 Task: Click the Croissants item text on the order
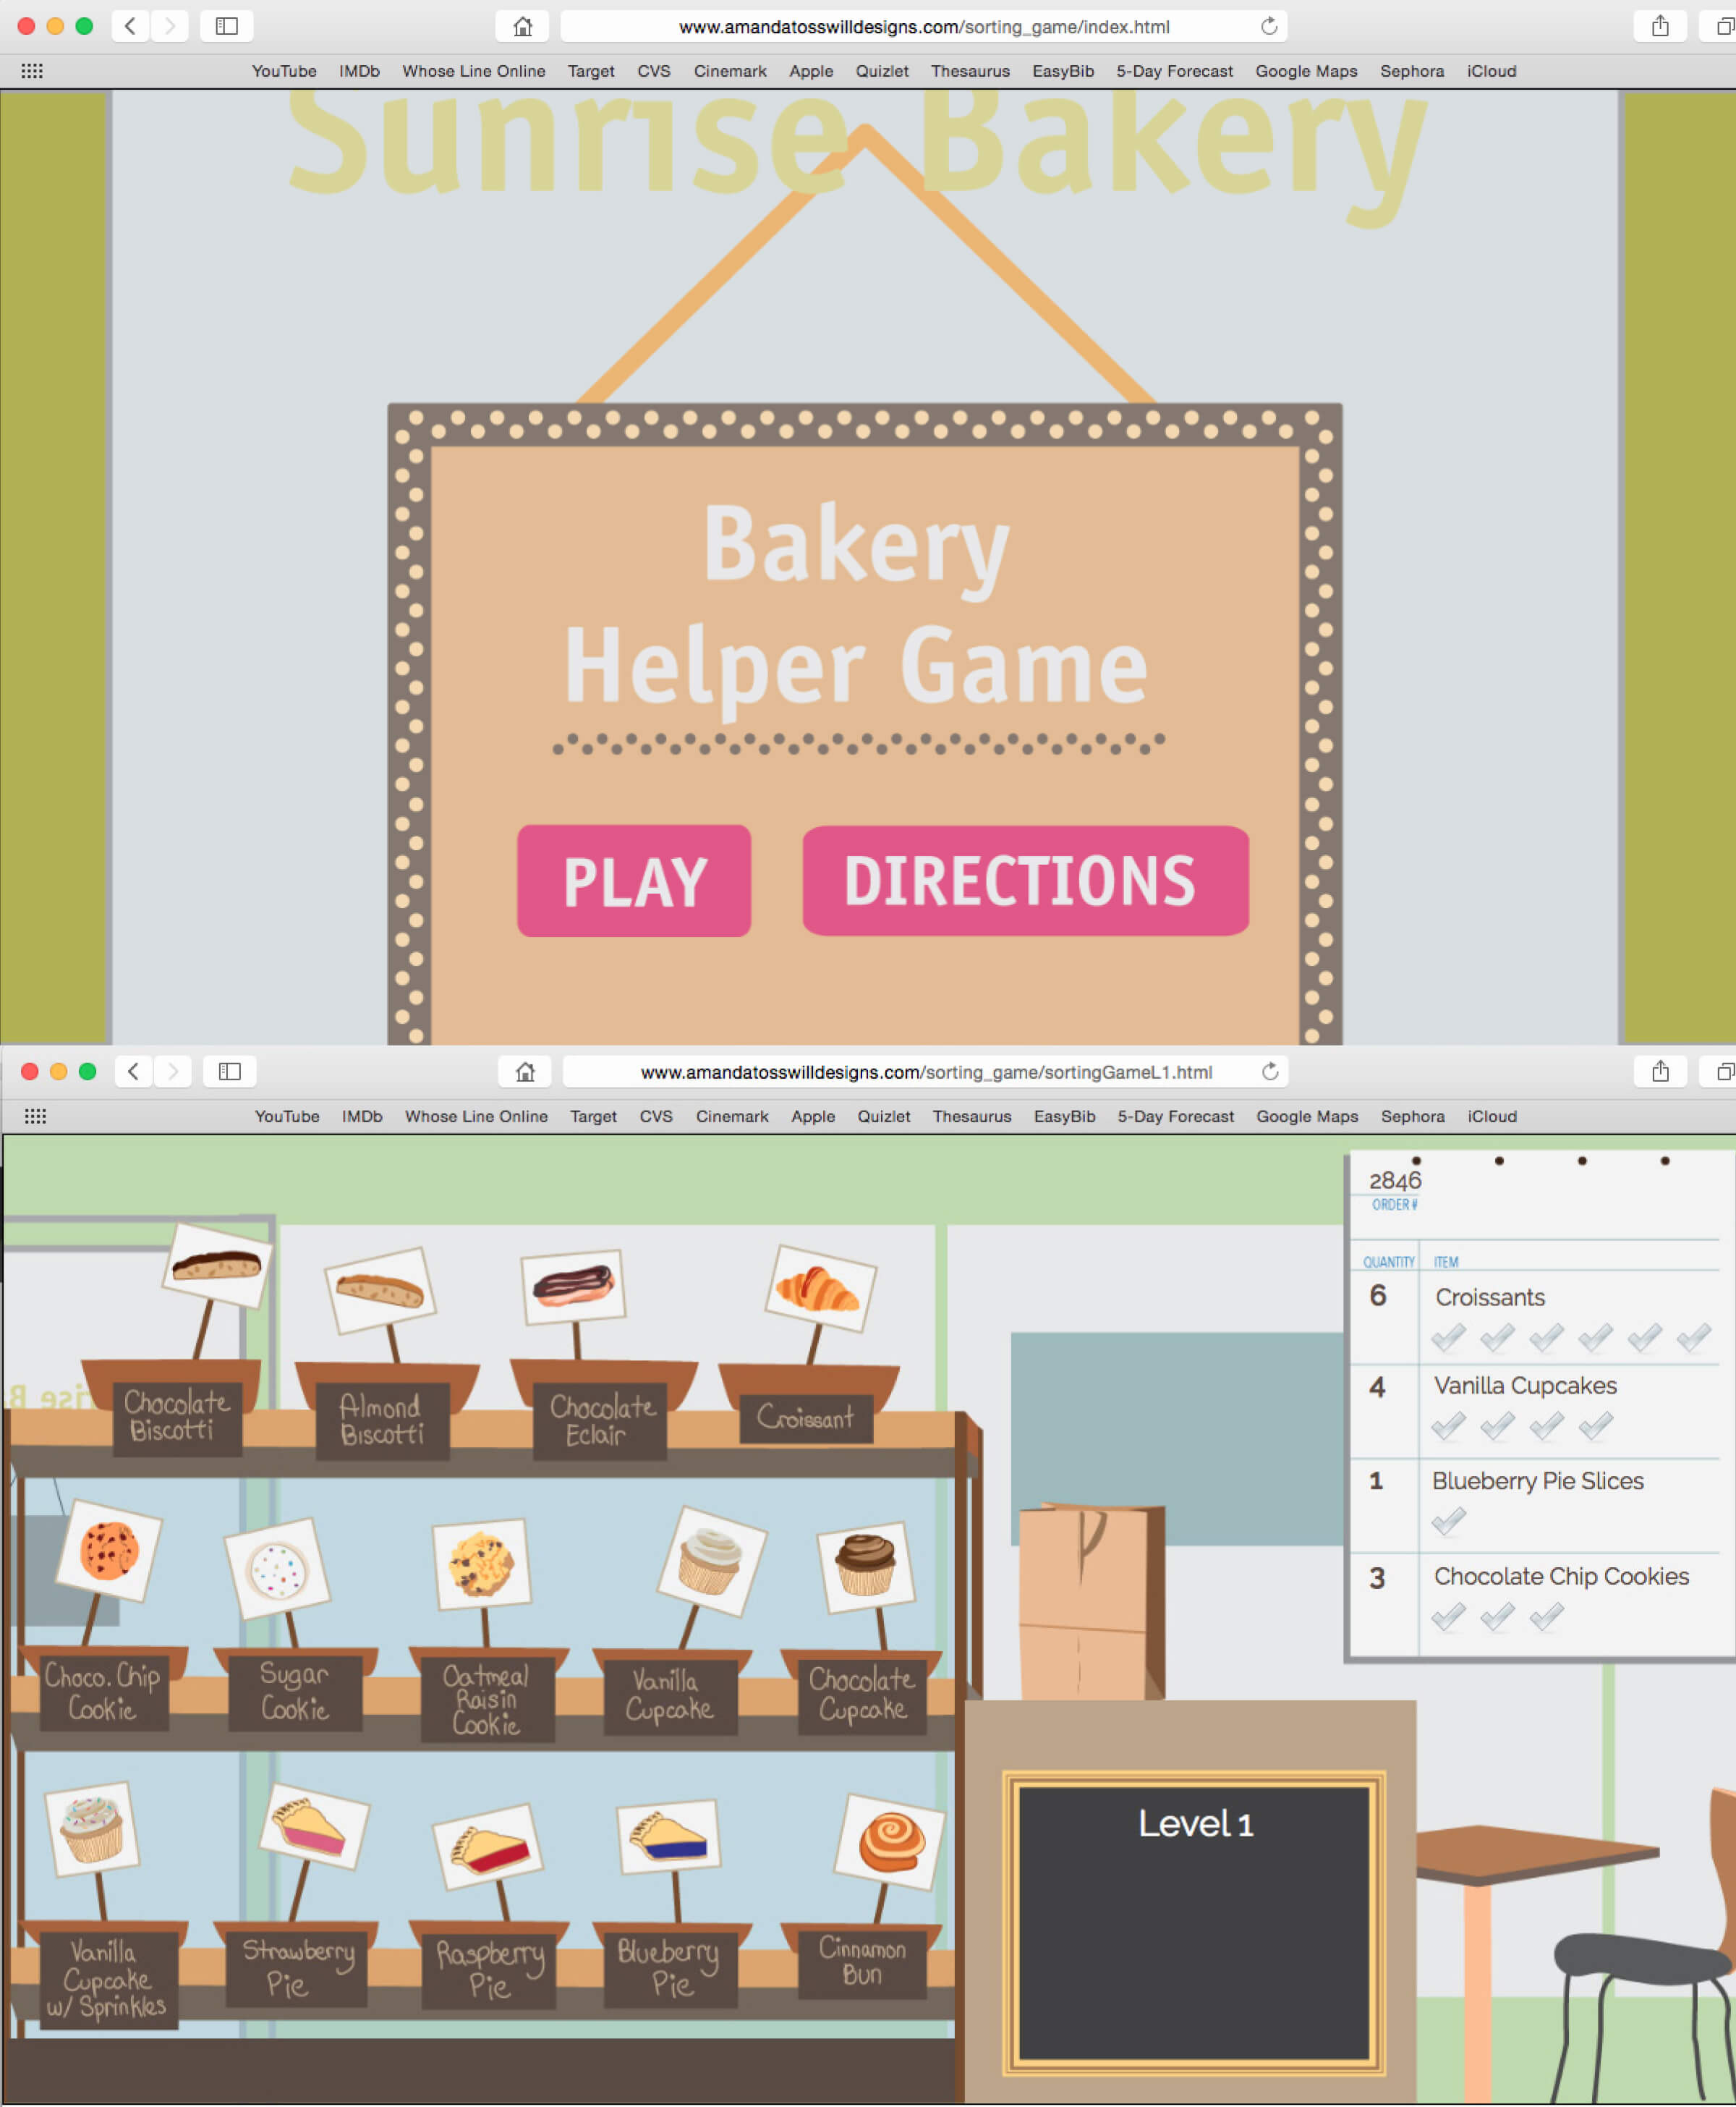[x=1490, y=1297]
